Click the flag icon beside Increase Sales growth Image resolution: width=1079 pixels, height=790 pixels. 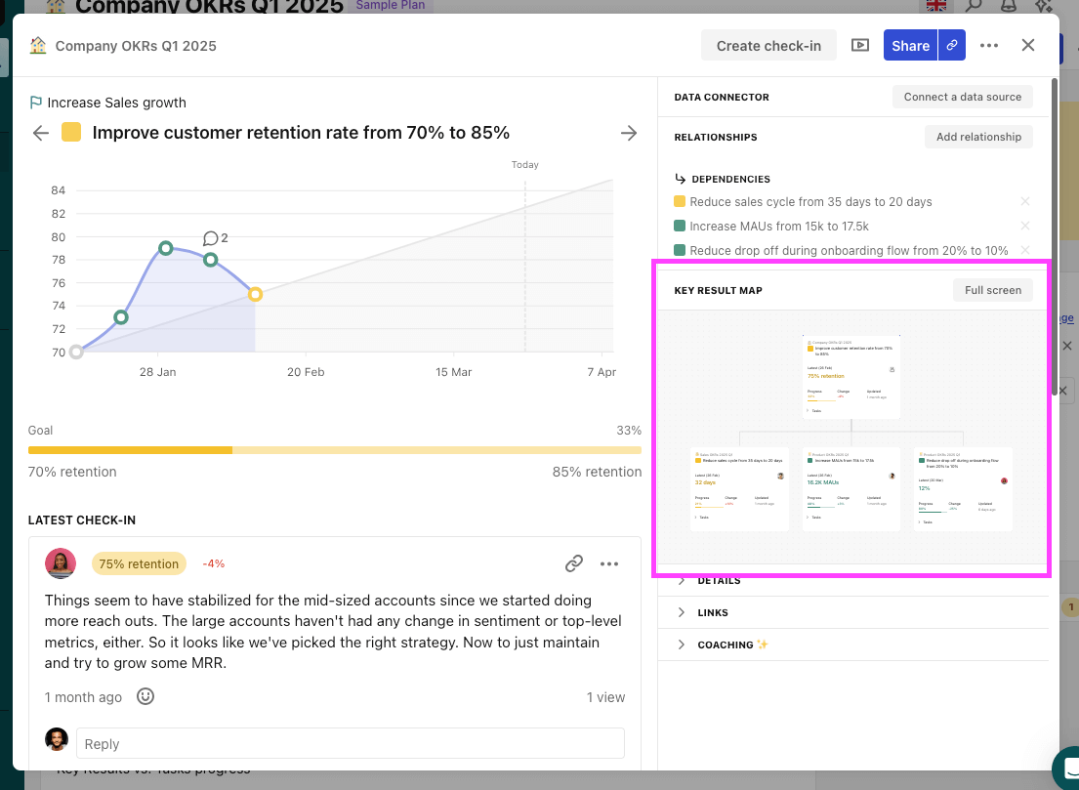pos(35,103)
